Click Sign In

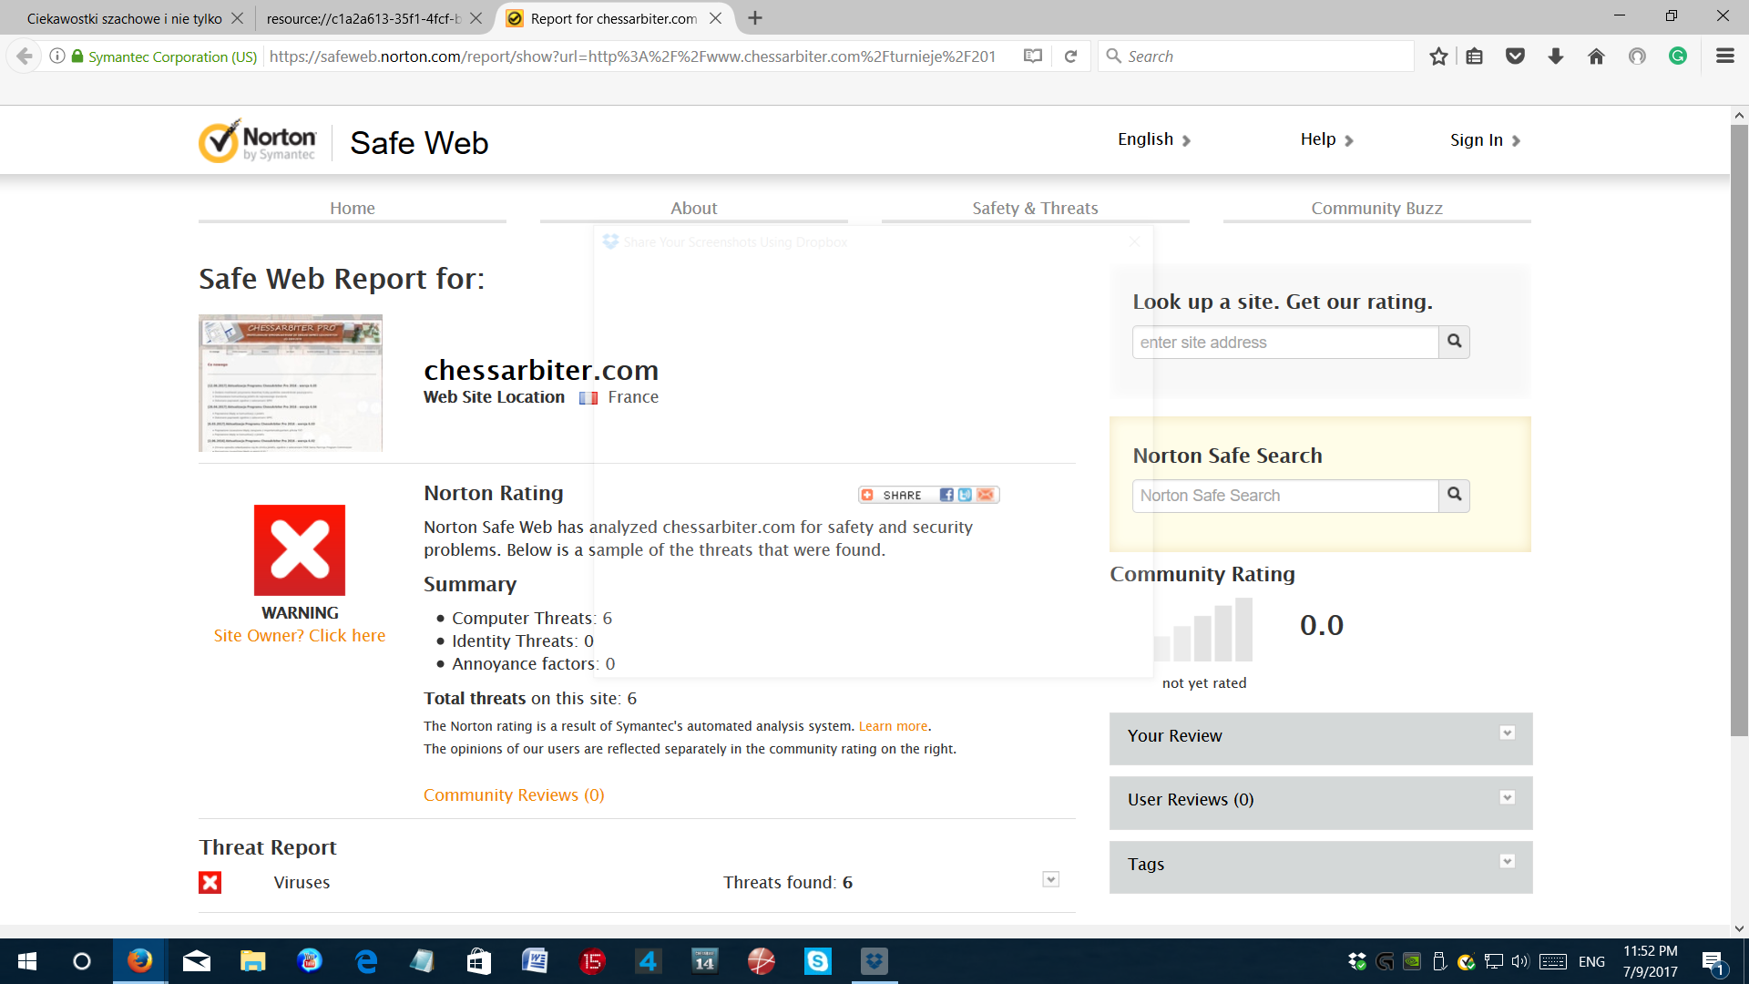[1486, 139]
